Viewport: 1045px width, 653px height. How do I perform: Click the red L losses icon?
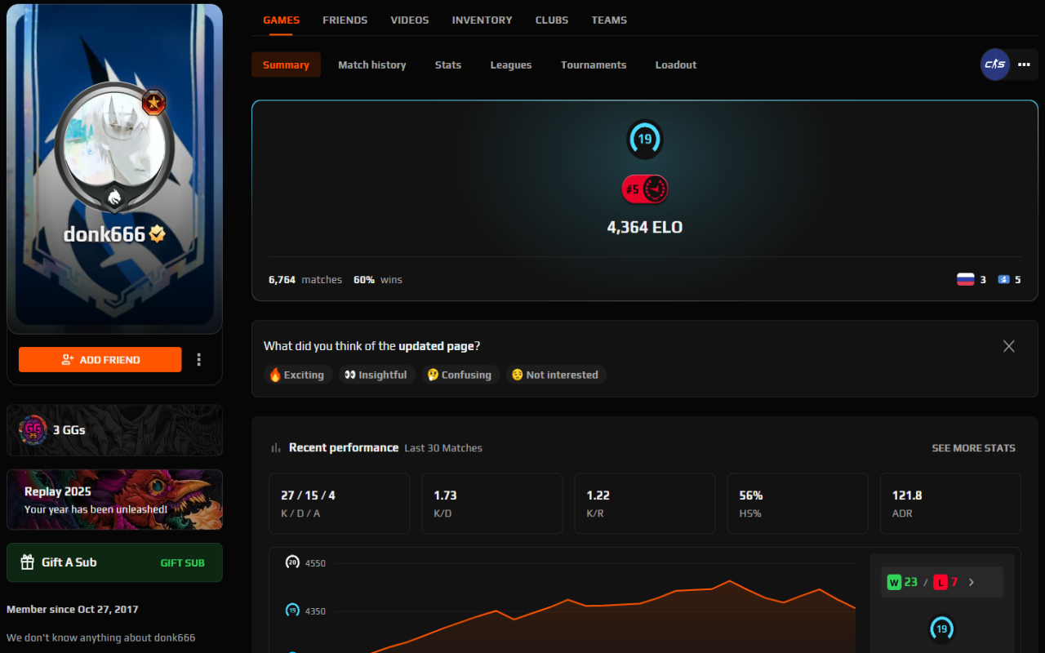[x=940, y=582]
